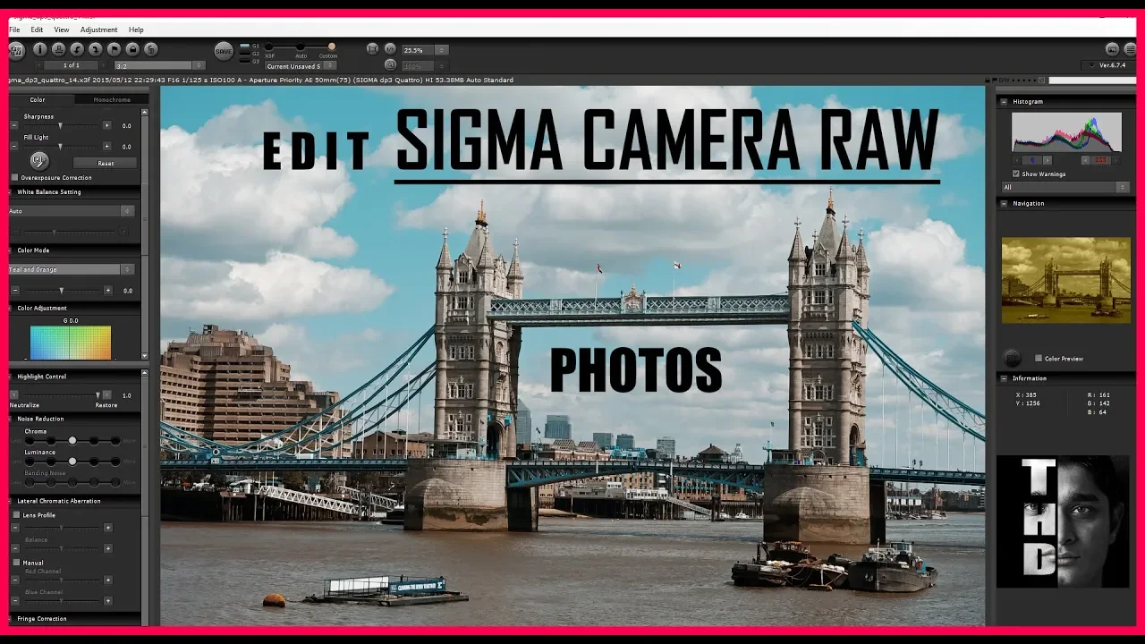Enable the Manual chromatic aberration checkbox
This screenshot has height=644, width=1145.
click(16, 563)
